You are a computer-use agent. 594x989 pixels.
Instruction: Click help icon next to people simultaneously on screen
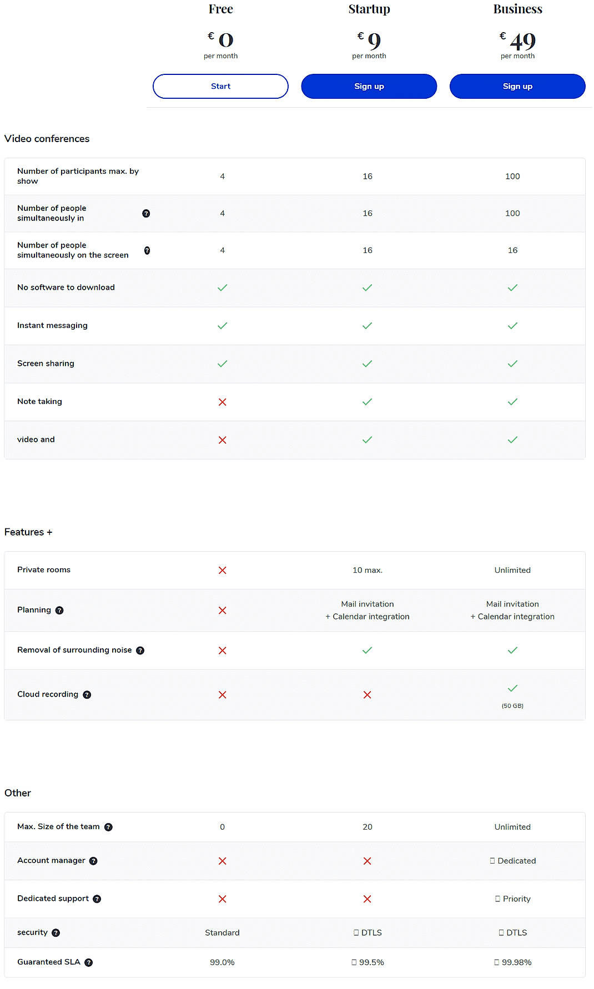[147, 250]
